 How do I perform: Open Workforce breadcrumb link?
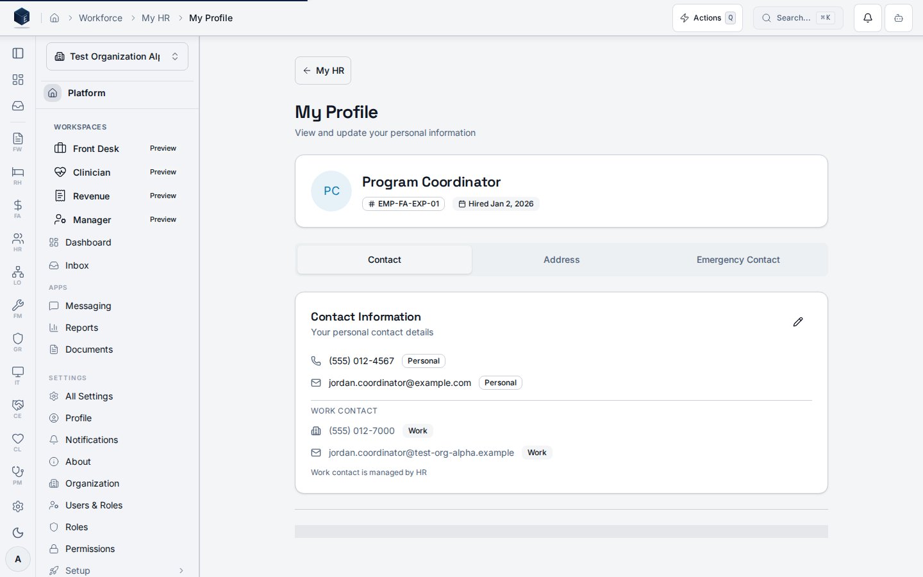[101, 18]
